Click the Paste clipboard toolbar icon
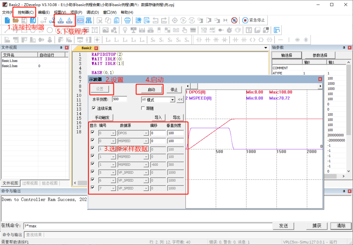Image resolution: width=353 pixels, height=245 pixels. click(x=116, y=21)
